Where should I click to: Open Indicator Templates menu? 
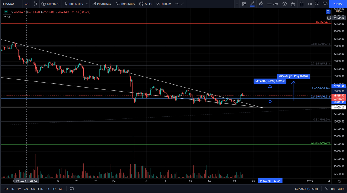[125, 4]
